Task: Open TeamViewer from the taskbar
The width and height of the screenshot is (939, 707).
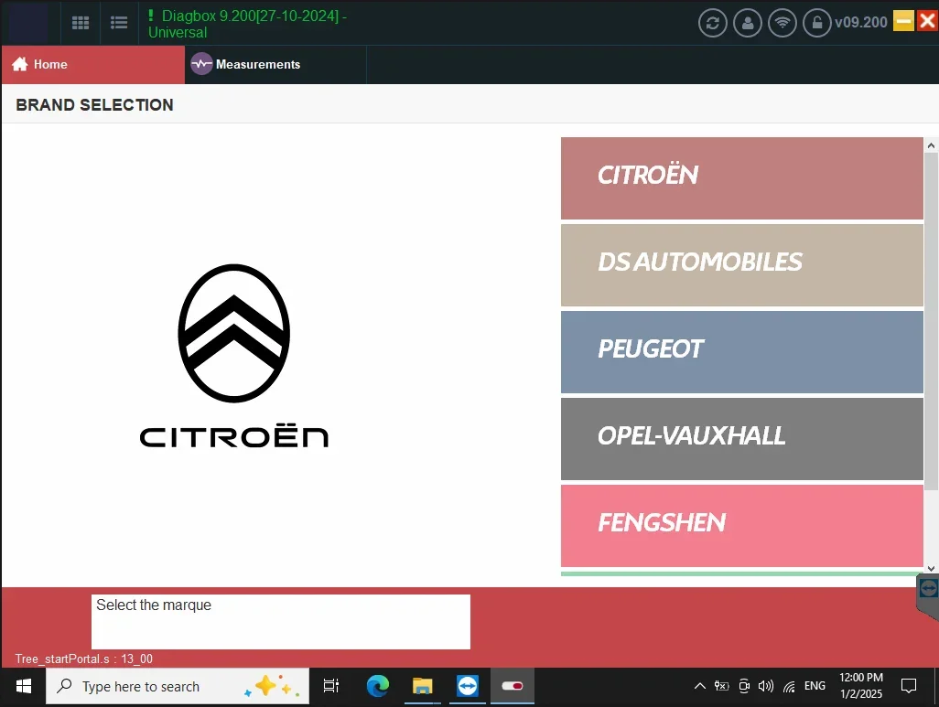Action: click(467, 686)
